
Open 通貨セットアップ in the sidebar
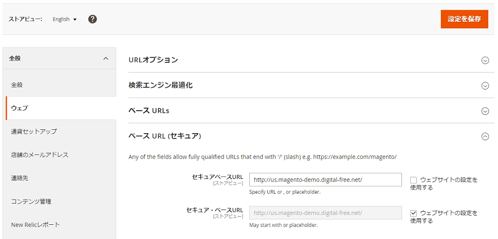coord(34,132)
